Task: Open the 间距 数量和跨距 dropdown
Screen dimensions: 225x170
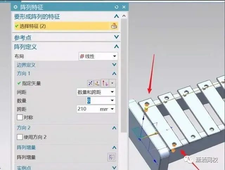Action: (96, 92)
